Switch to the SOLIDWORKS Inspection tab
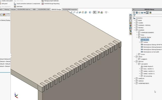The width and height of the screenshot is (162, 100). (x=70, y=9)
